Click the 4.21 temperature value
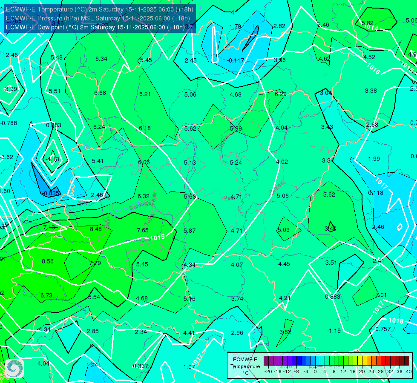Image resolution: width=417 pixels, height=383 pixels. click(x=285, y=298)
